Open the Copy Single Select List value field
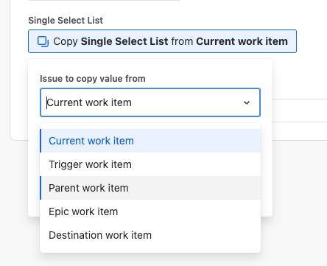 pyautogui.click(x=162, y=41)
